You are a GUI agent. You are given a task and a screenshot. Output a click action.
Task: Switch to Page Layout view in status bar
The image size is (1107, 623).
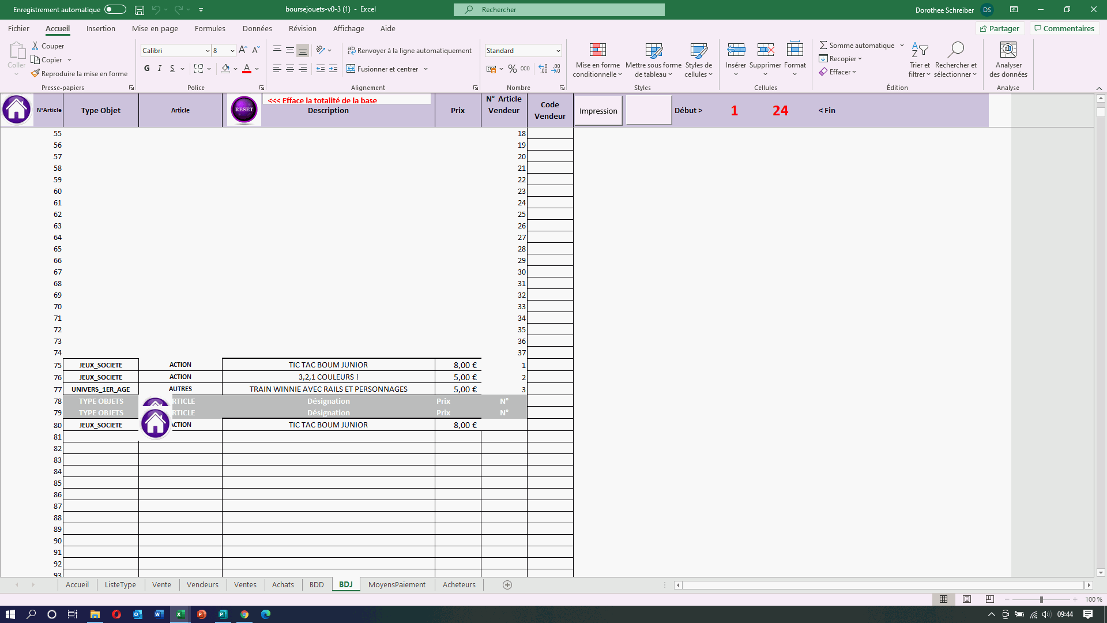point(967,599)
